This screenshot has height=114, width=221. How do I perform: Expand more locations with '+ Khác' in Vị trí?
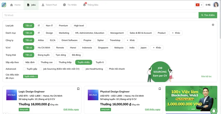click(x=157, y=48)
